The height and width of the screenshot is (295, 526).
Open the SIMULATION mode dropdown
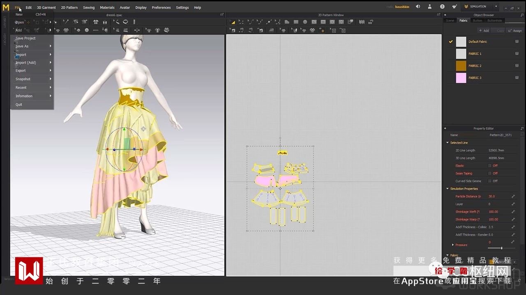click(x=496, y=7)
